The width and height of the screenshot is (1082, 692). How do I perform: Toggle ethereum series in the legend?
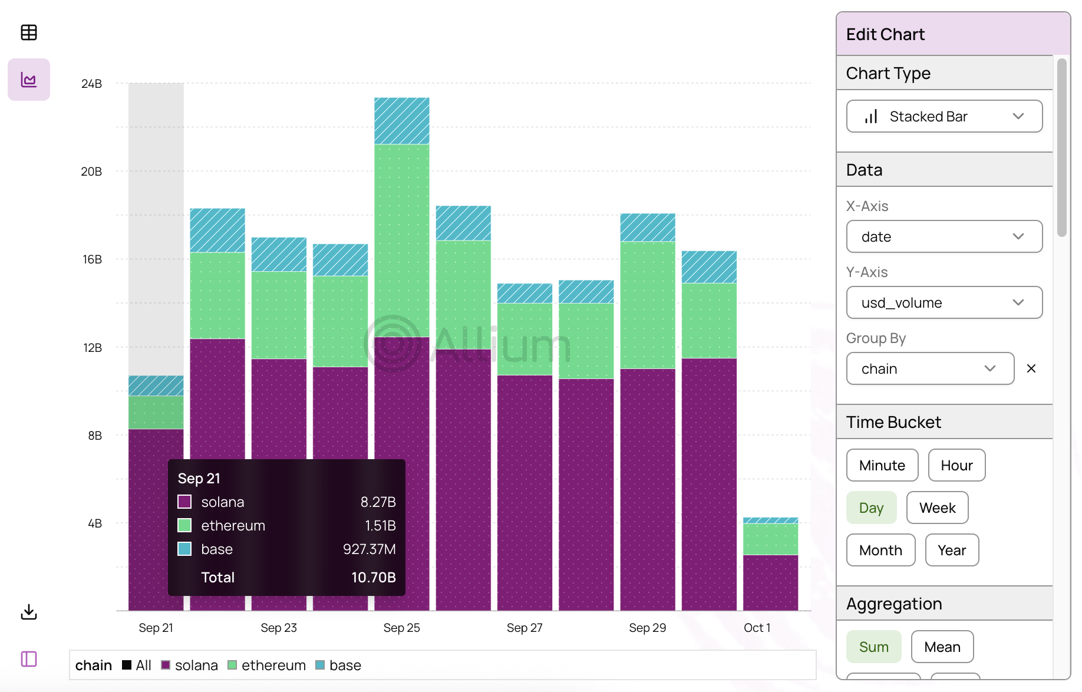(x=267, y=665)
